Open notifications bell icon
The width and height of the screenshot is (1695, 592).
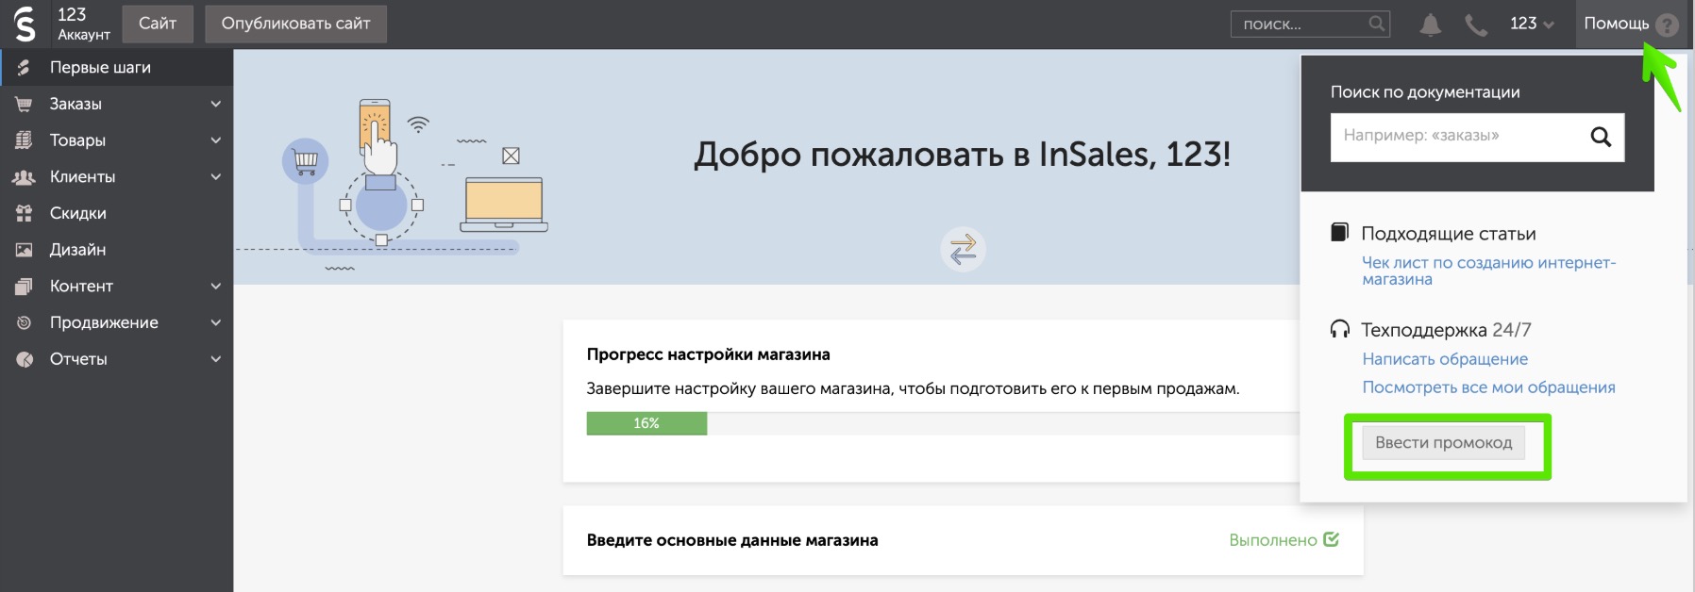[1431, 25]
